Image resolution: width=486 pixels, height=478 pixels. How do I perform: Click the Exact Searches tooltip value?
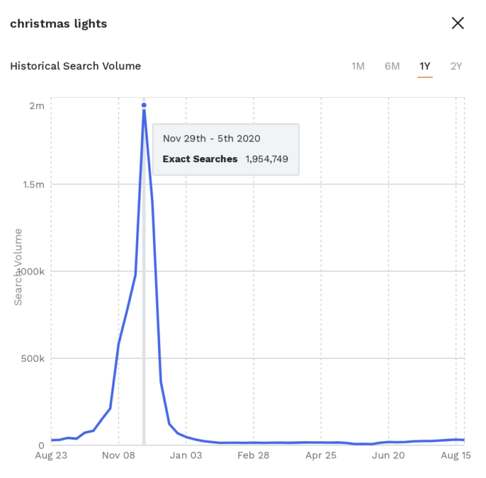coord(266,159)
